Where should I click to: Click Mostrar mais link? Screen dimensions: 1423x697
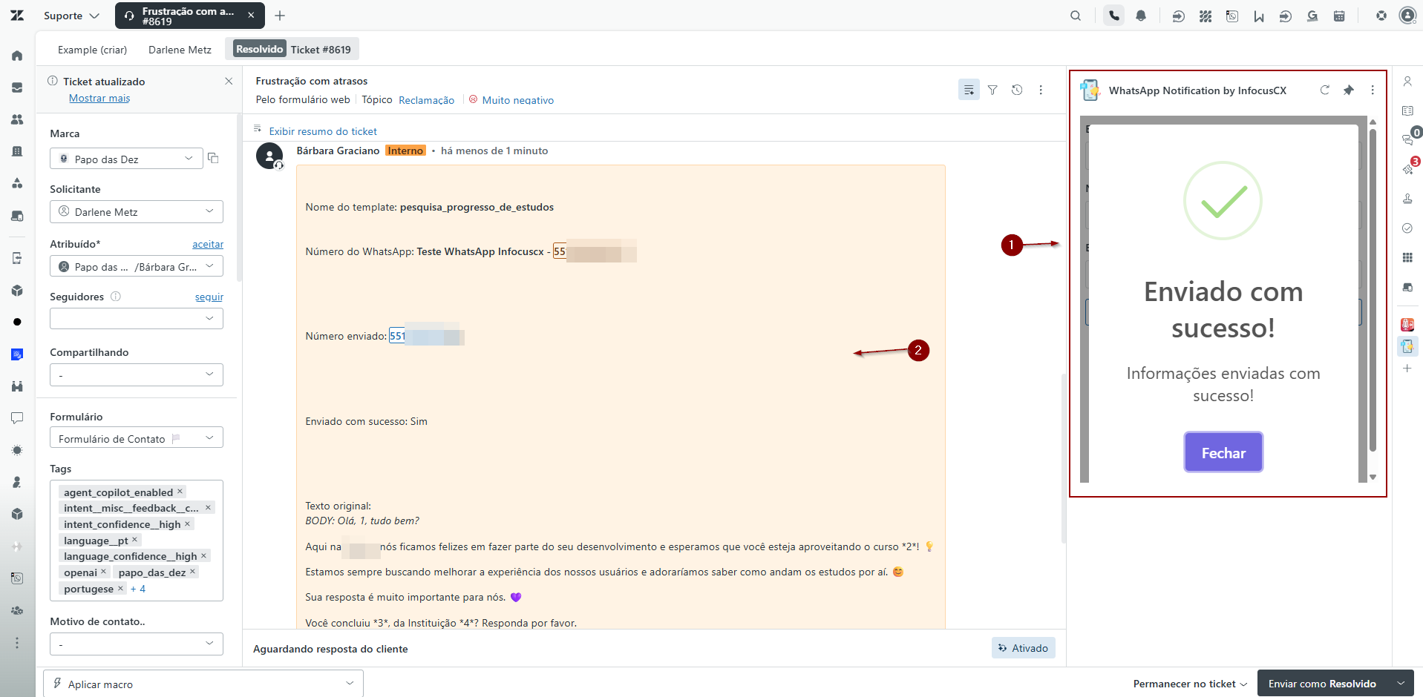click(99, 98)
